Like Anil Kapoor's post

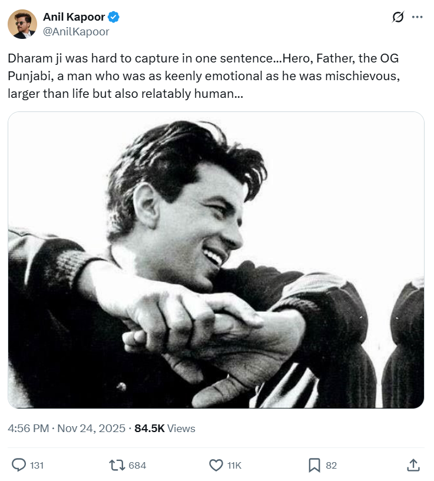[x=216, y=465]
